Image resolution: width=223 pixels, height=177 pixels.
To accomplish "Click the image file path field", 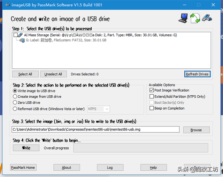I will coord(95,130).
